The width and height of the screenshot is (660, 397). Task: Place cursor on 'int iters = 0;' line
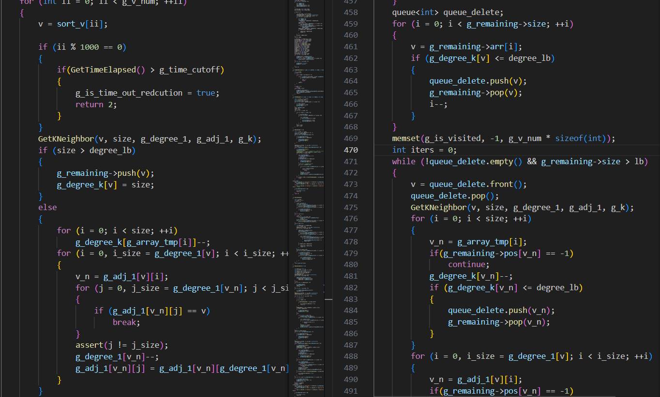point(424,150)
